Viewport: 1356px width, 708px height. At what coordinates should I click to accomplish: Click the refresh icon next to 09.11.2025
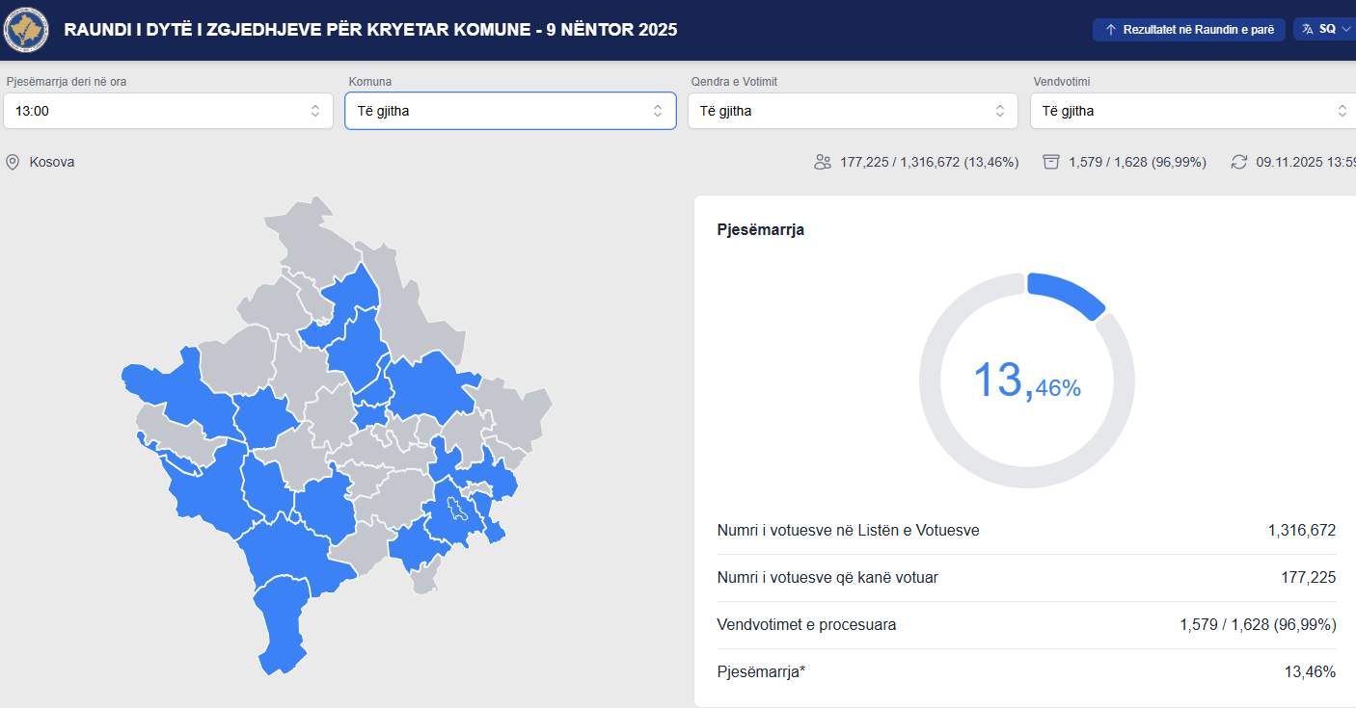1239,162
